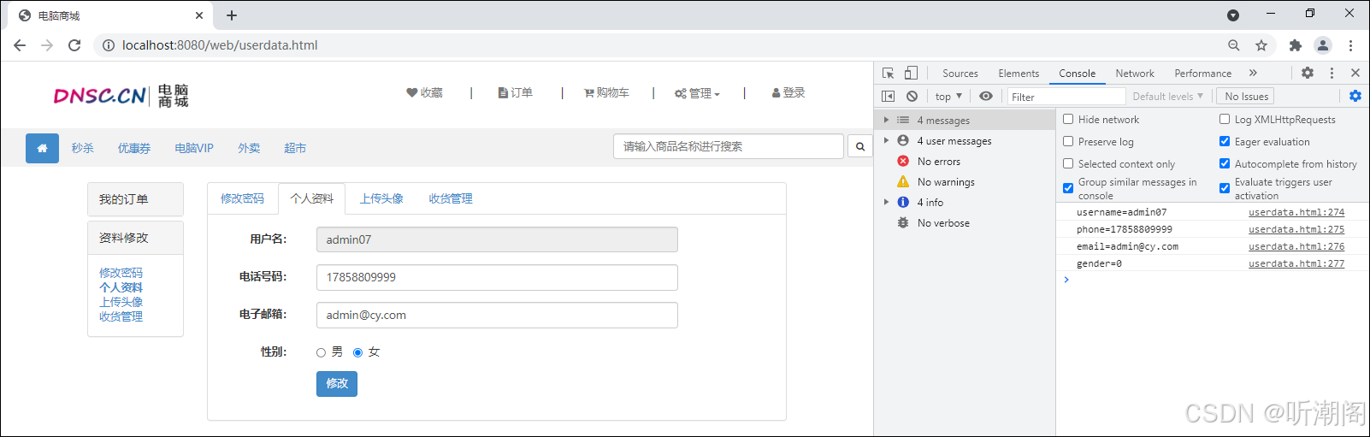Open the Default levels dropdown
This screenshot has height=437, width=1370.
click(x=1167, y=97)
